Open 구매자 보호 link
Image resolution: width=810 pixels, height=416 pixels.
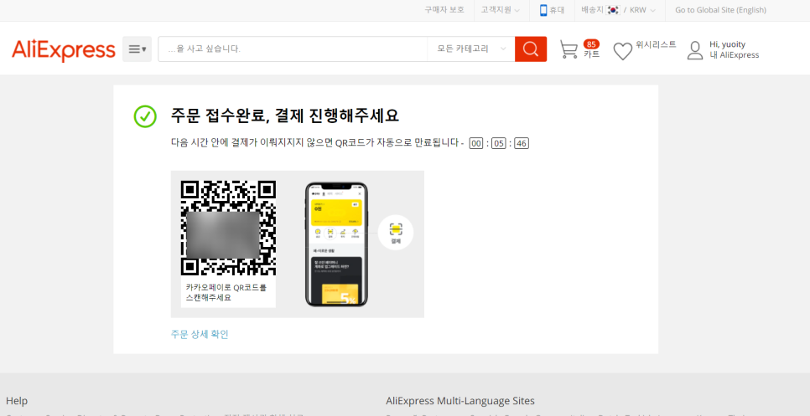(x=444, y=10)
